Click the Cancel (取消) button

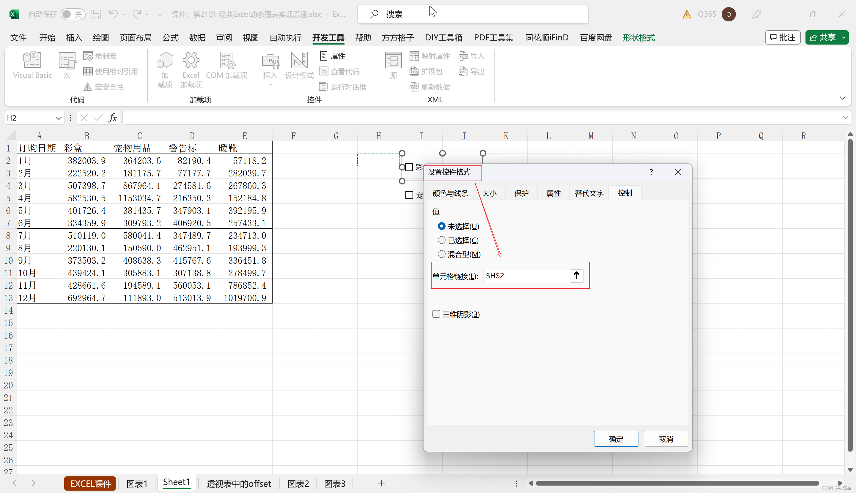(x=665, y=439)
